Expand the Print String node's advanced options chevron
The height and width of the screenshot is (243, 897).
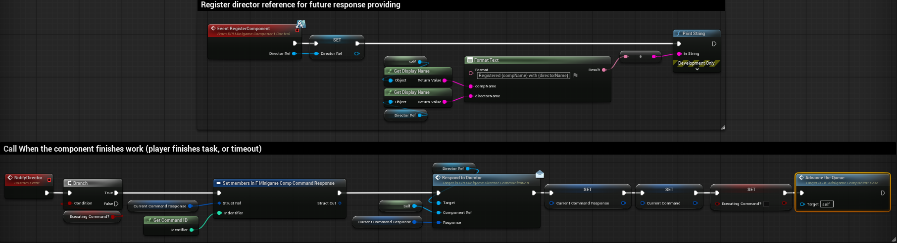[x=697, y=70]
